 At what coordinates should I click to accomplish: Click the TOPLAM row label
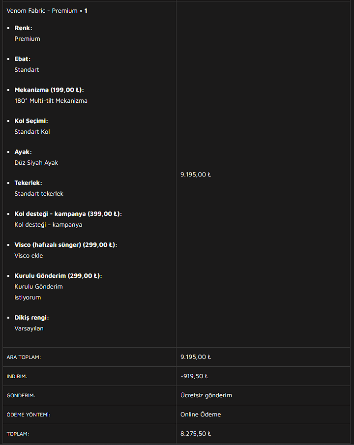click(x=18, y=434)
